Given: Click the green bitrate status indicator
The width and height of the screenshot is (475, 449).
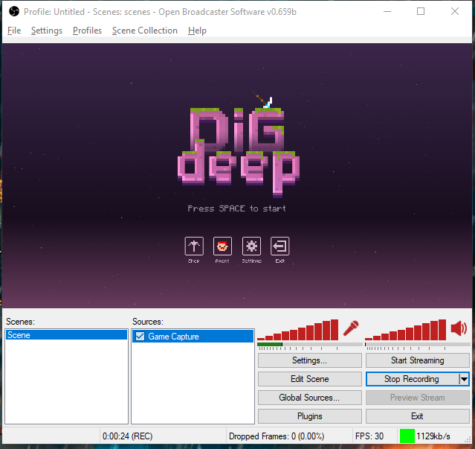Looking at the screenshot, I should pyautogui.click(x=407, y=436).
